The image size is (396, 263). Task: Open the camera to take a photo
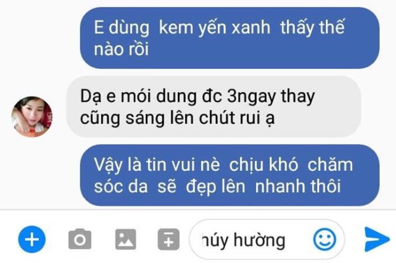(80, 239)
